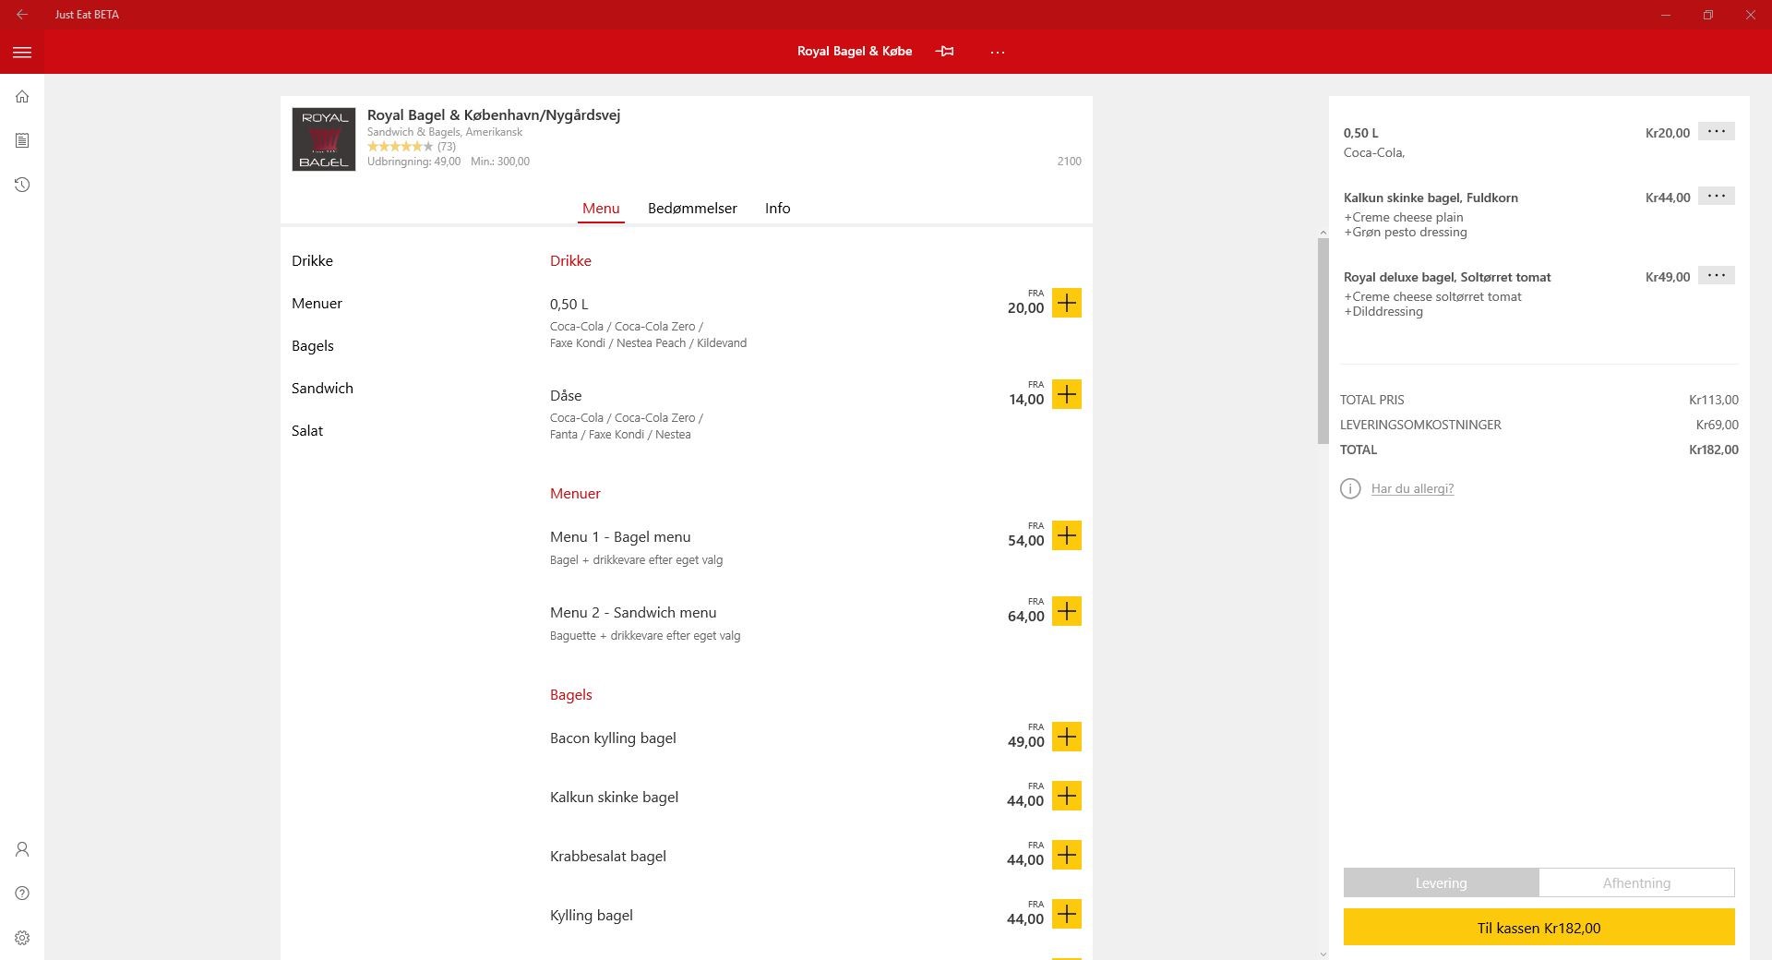This screenshot has width=1772, height=960.
Task: Click the restaurant star rating
Action: (x=400, y=146)
